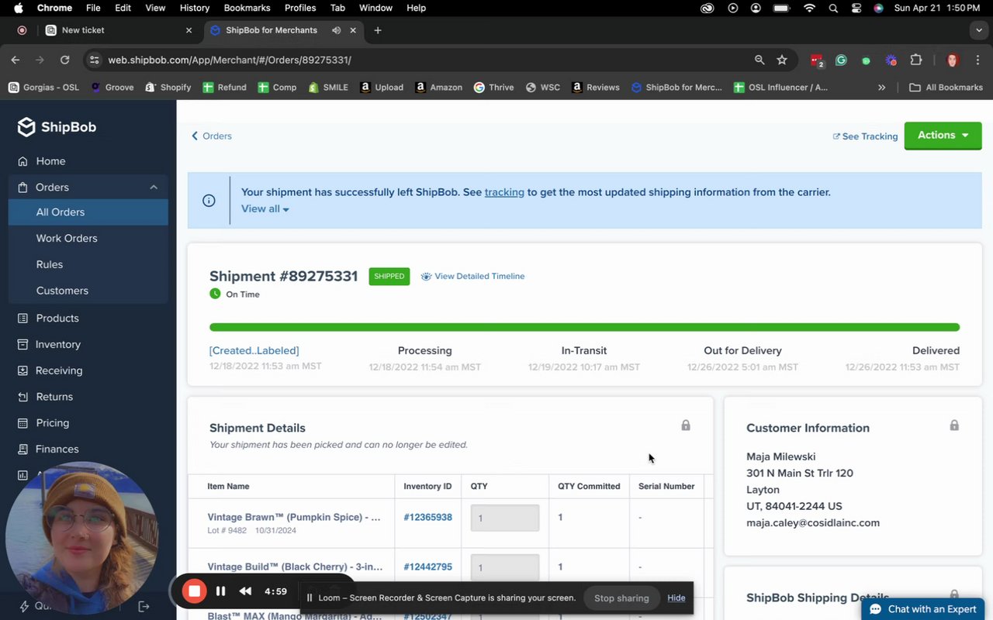Open Finances in sidebar
The image size is (993, 620).
pyautogui.click(x=57, y=449)
